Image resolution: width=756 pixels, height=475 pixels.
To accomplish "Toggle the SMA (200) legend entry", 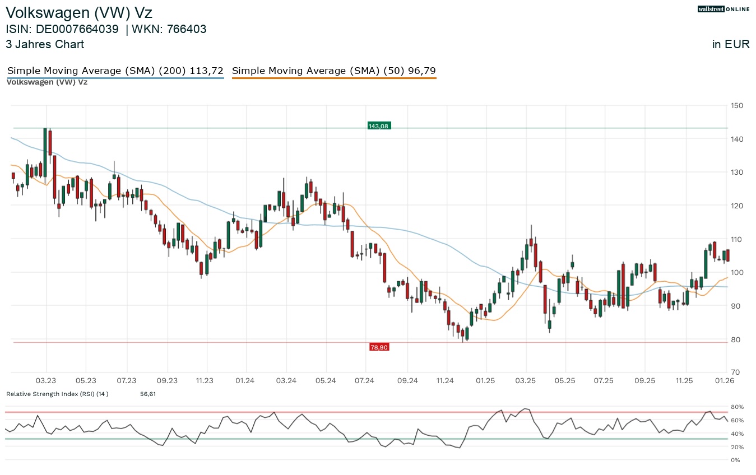I will [115, 71].
